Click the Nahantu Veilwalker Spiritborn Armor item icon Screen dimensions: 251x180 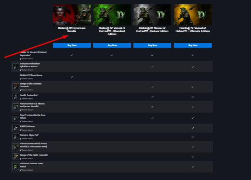(16, 67)
